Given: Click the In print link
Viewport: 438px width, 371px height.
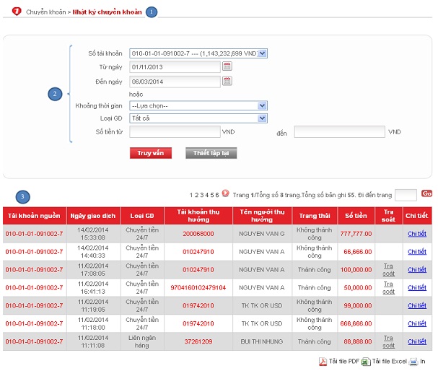Looking at the screenshot, I should tap(423, 361).
